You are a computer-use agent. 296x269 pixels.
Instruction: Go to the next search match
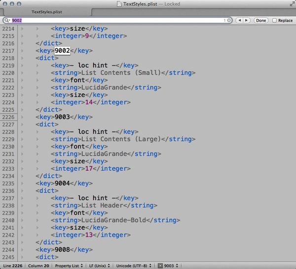tap(246, 20)
